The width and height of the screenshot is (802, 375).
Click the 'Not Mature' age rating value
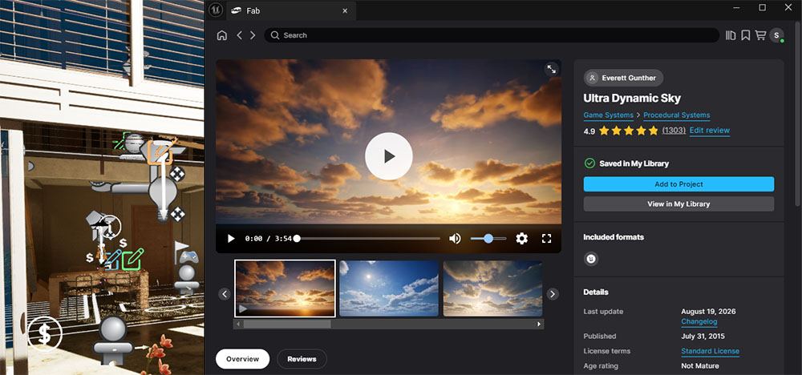pyautogui.click(x=700, y=366)
